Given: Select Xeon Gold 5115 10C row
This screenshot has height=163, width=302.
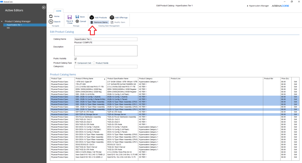Looking at the screenshot, I should coord(175,154).
